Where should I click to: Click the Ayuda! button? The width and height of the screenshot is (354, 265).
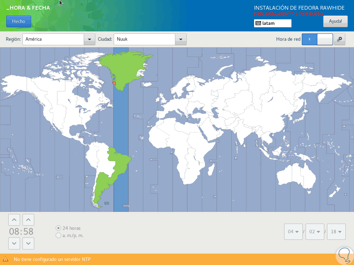coord(335,21)
